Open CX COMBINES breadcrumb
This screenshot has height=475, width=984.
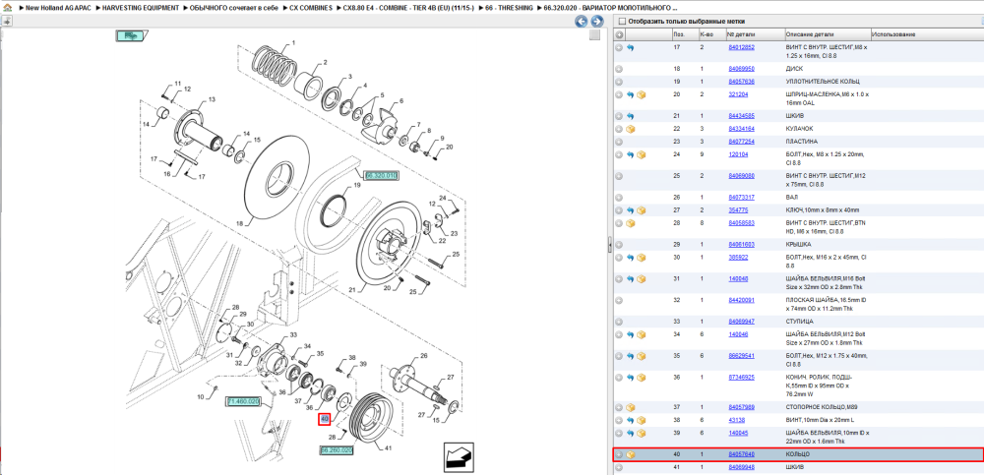[311, 8]
